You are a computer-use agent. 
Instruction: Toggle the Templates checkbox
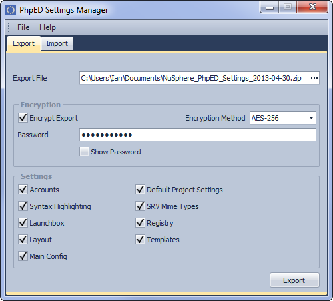tap(140, 240)
